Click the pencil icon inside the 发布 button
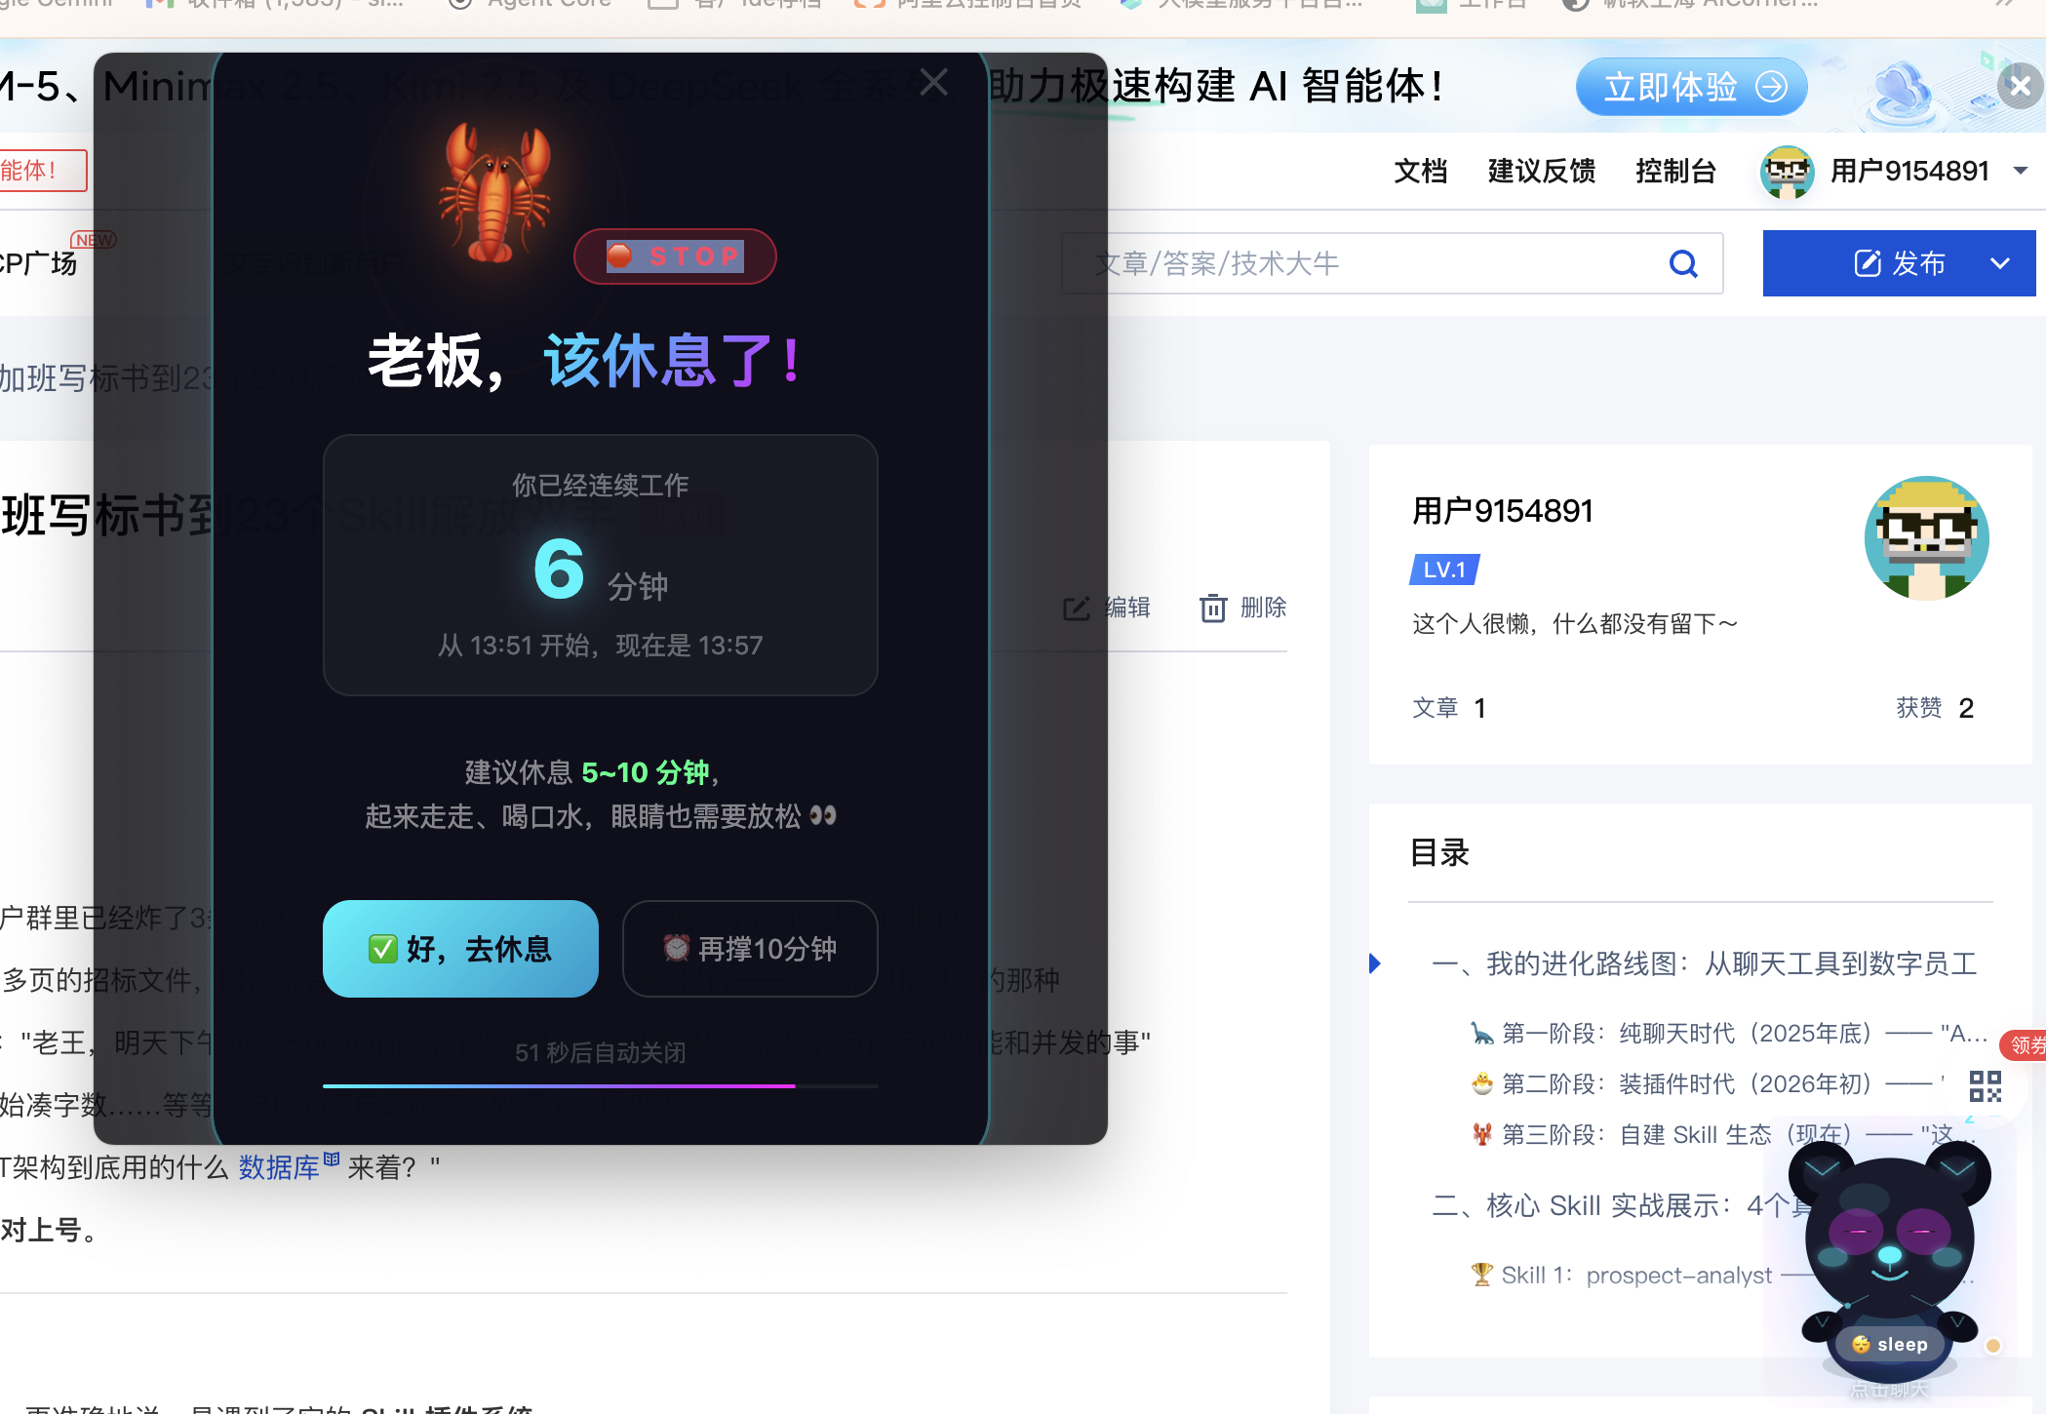 point(1867,262)
